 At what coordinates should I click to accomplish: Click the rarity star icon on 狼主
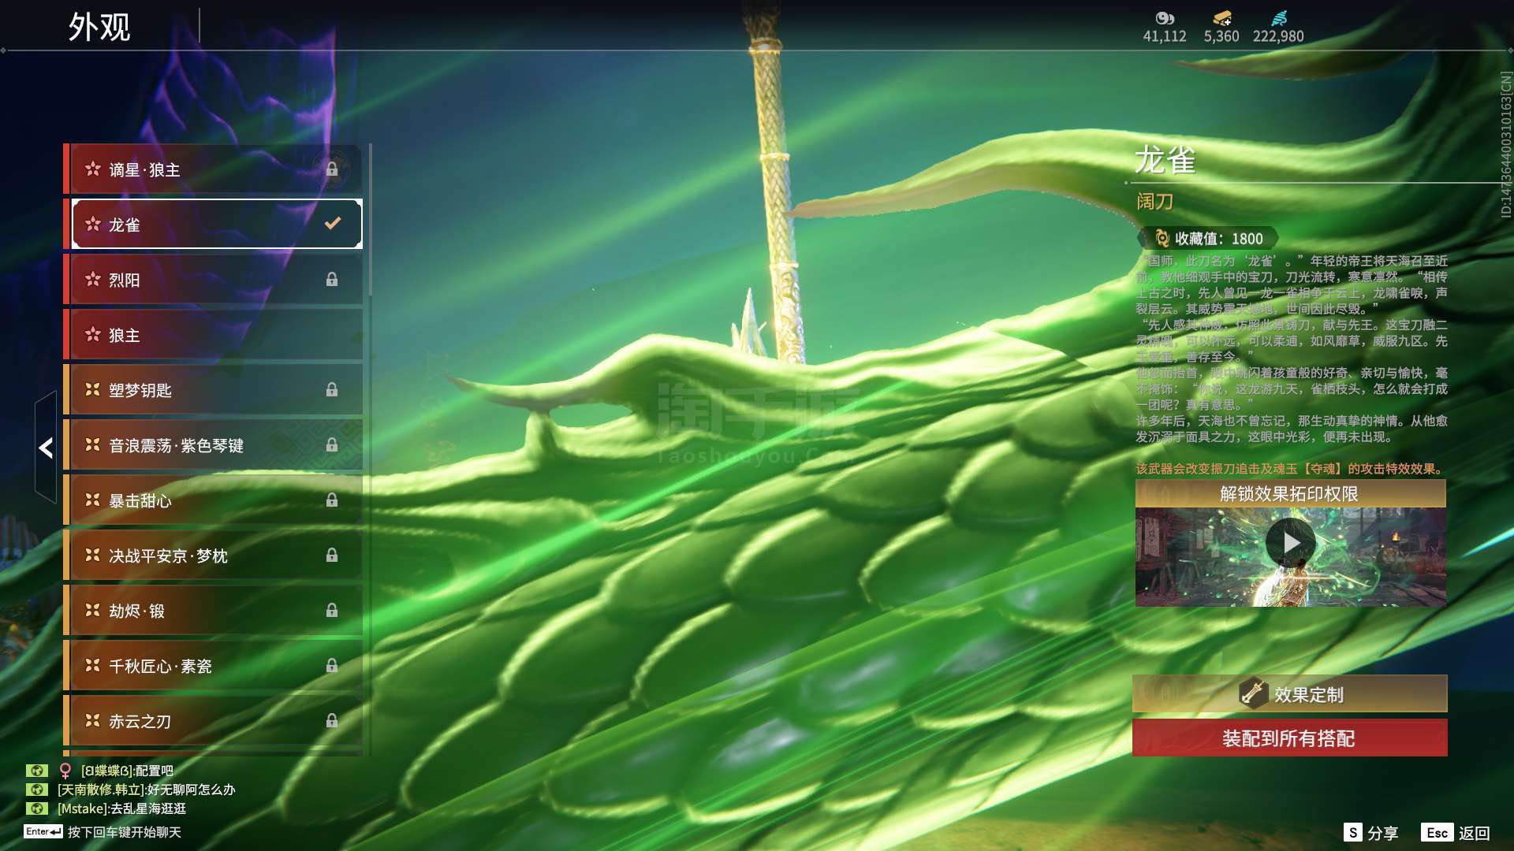pyautogui.click(x=92, y=334)
